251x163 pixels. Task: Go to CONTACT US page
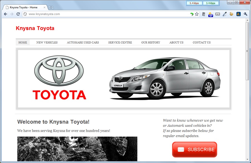tap(202, 43)
